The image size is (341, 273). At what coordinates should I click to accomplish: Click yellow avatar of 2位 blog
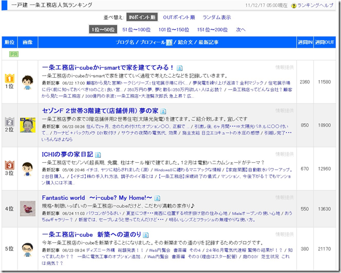(28, 125)
